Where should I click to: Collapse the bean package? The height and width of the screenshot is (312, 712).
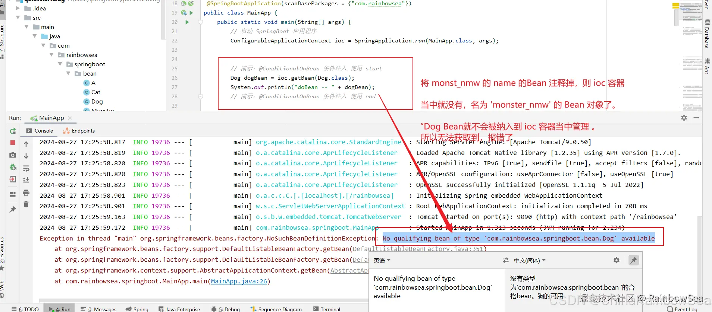click(68, 73)
